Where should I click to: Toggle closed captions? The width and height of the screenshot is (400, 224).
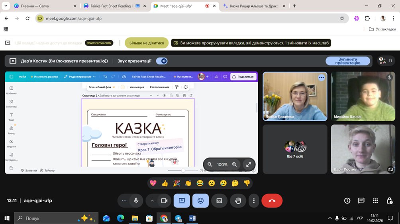(x=219, y=201)
